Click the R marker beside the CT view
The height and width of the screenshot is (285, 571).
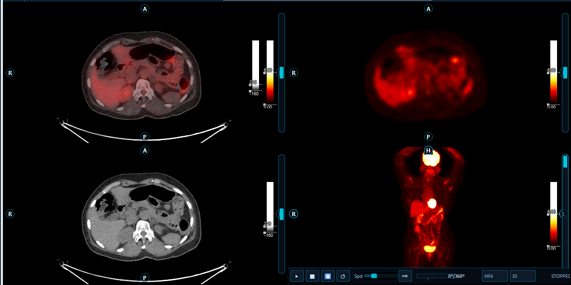pos(10,214)
